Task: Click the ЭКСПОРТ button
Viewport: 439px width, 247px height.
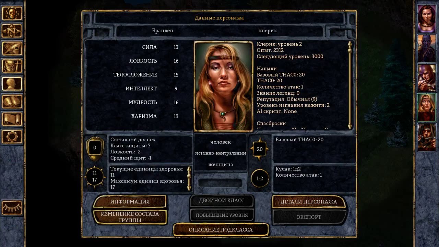Action: (x=309, y=217)
